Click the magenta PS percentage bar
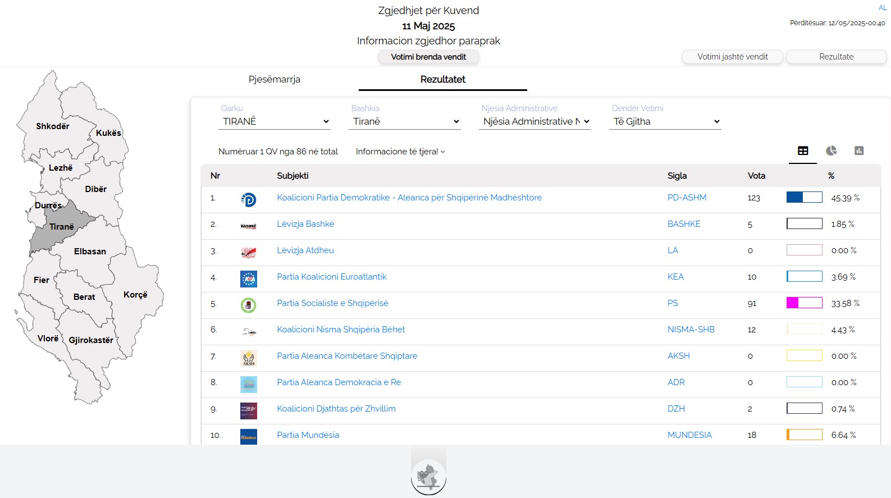891x498 pixels. (x=804, y=303)
